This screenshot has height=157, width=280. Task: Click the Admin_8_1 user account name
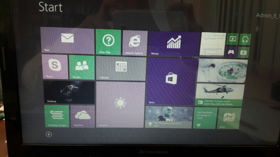pyautogui.click(x=268, y=16)
